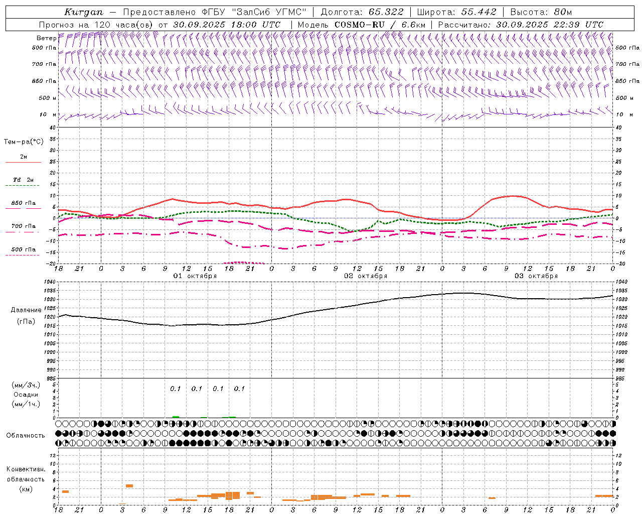Click the 03 октября date label
Screen dimensions: 642x514
tap(536, 276)
